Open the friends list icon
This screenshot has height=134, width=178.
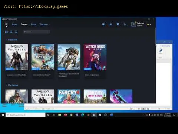(111, 24)
